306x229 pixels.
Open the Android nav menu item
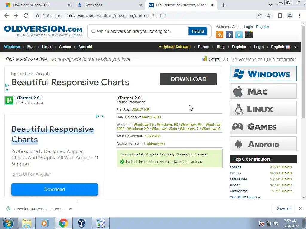point(85,47)
